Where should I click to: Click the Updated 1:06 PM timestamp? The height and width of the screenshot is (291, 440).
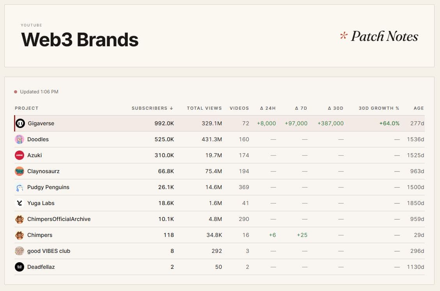[39, 91]
